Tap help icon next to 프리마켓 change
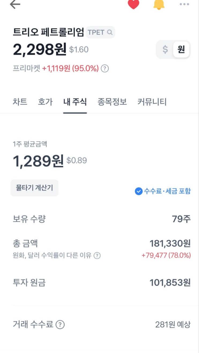The width and height of the screenshot is (199, 353). click(x=105, y=69)
